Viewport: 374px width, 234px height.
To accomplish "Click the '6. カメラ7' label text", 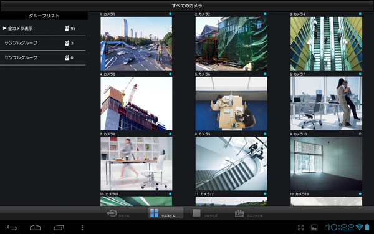I will click(x=297, y=74).
